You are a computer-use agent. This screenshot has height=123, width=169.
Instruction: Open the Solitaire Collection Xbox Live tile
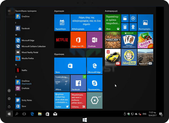pyautogui.click(x=129, y=40)
